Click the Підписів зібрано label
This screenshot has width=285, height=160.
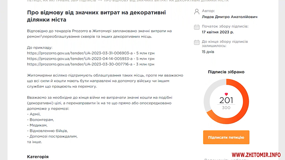226,72
